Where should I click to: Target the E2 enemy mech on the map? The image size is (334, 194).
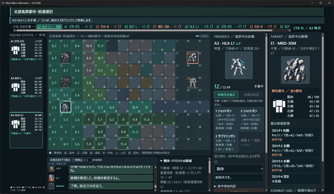pyautogui.click(x=193, y=82)
